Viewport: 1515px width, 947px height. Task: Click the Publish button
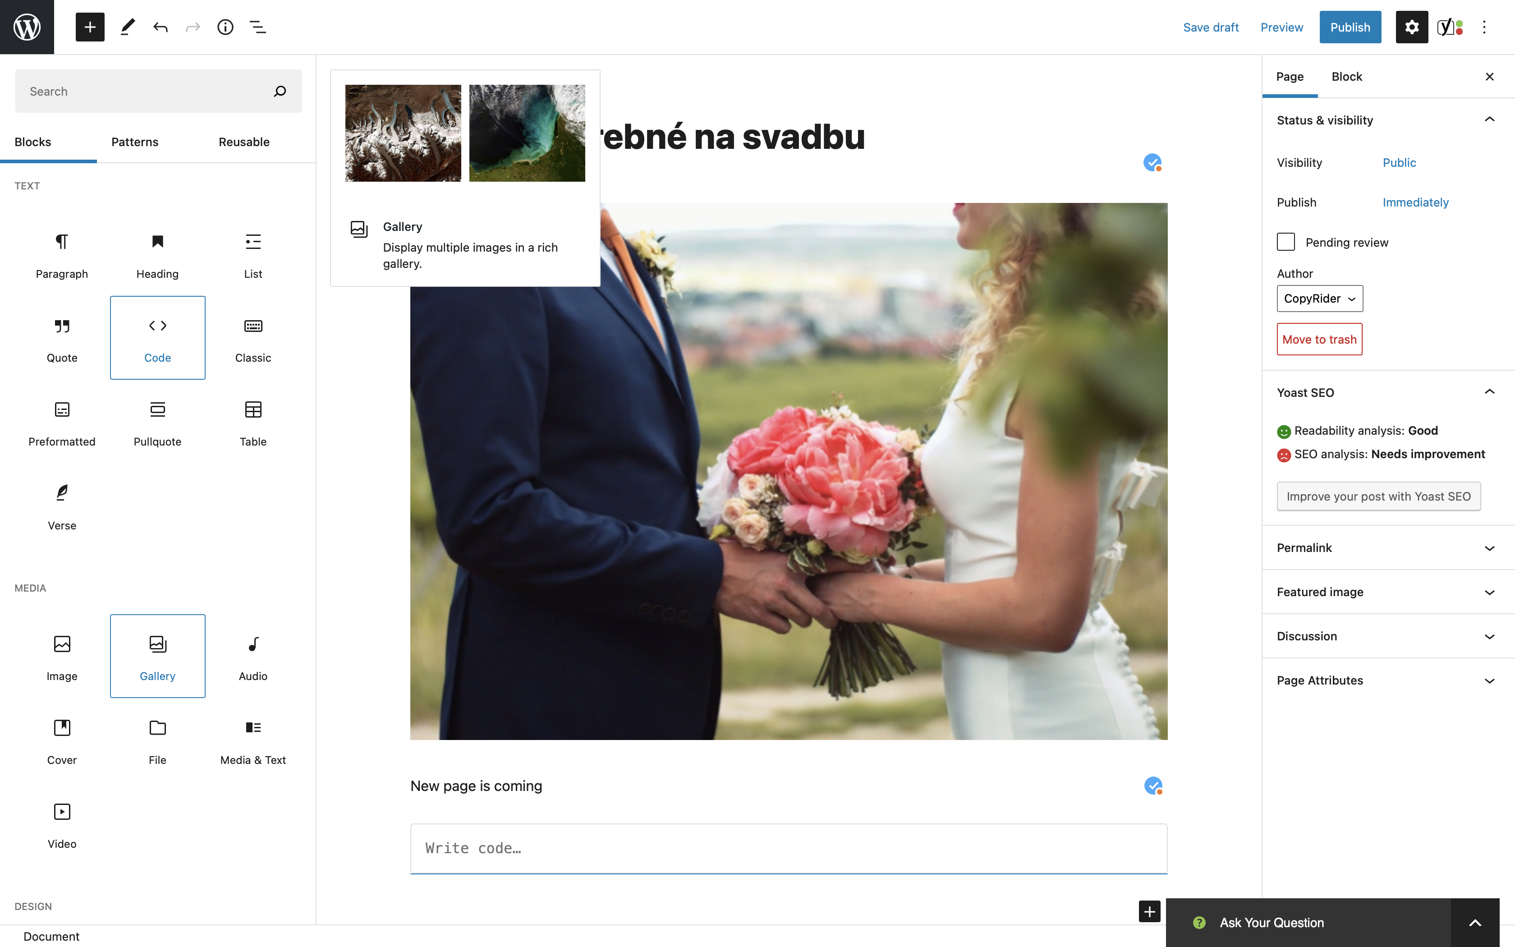click(x=1350, y=27)
